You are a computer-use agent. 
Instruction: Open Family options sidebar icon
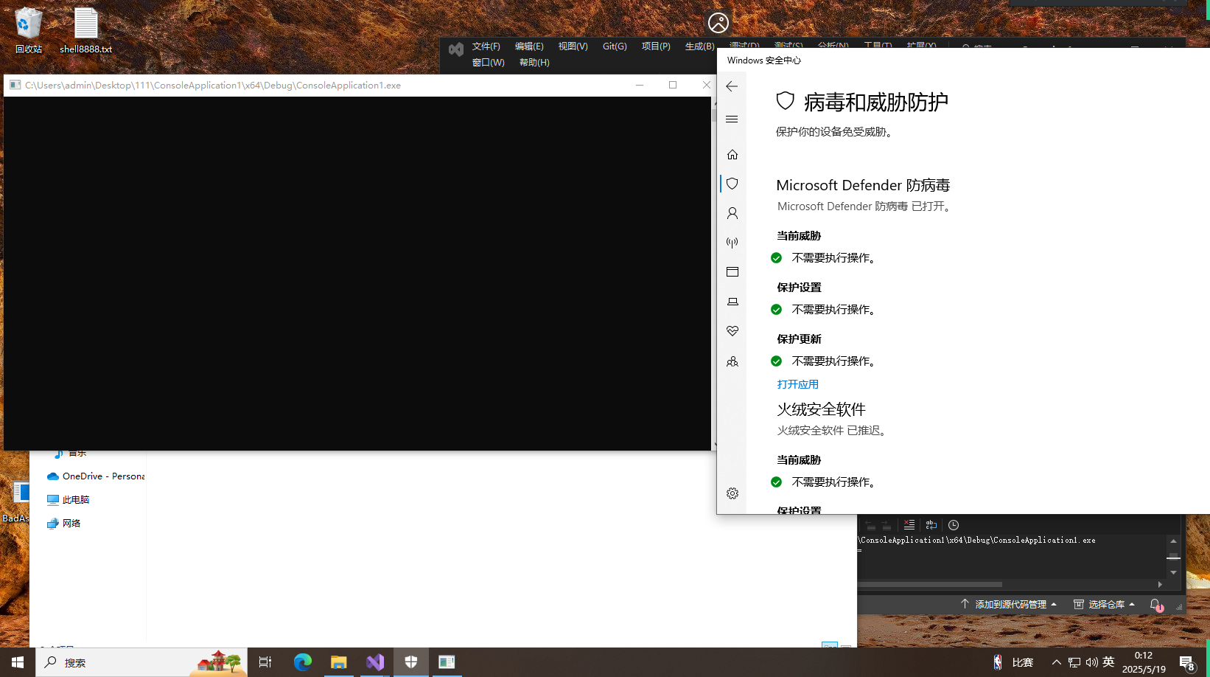(x=732, y=361)
